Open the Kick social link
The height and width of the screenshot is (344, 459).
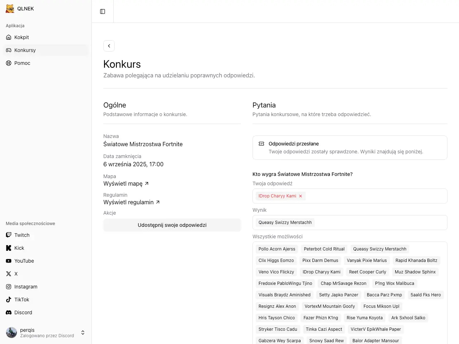tap(19, 248)
